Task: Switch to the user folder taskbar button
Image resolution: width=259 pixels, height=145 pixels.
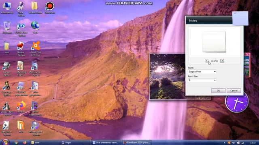Action: pos(44,143)
